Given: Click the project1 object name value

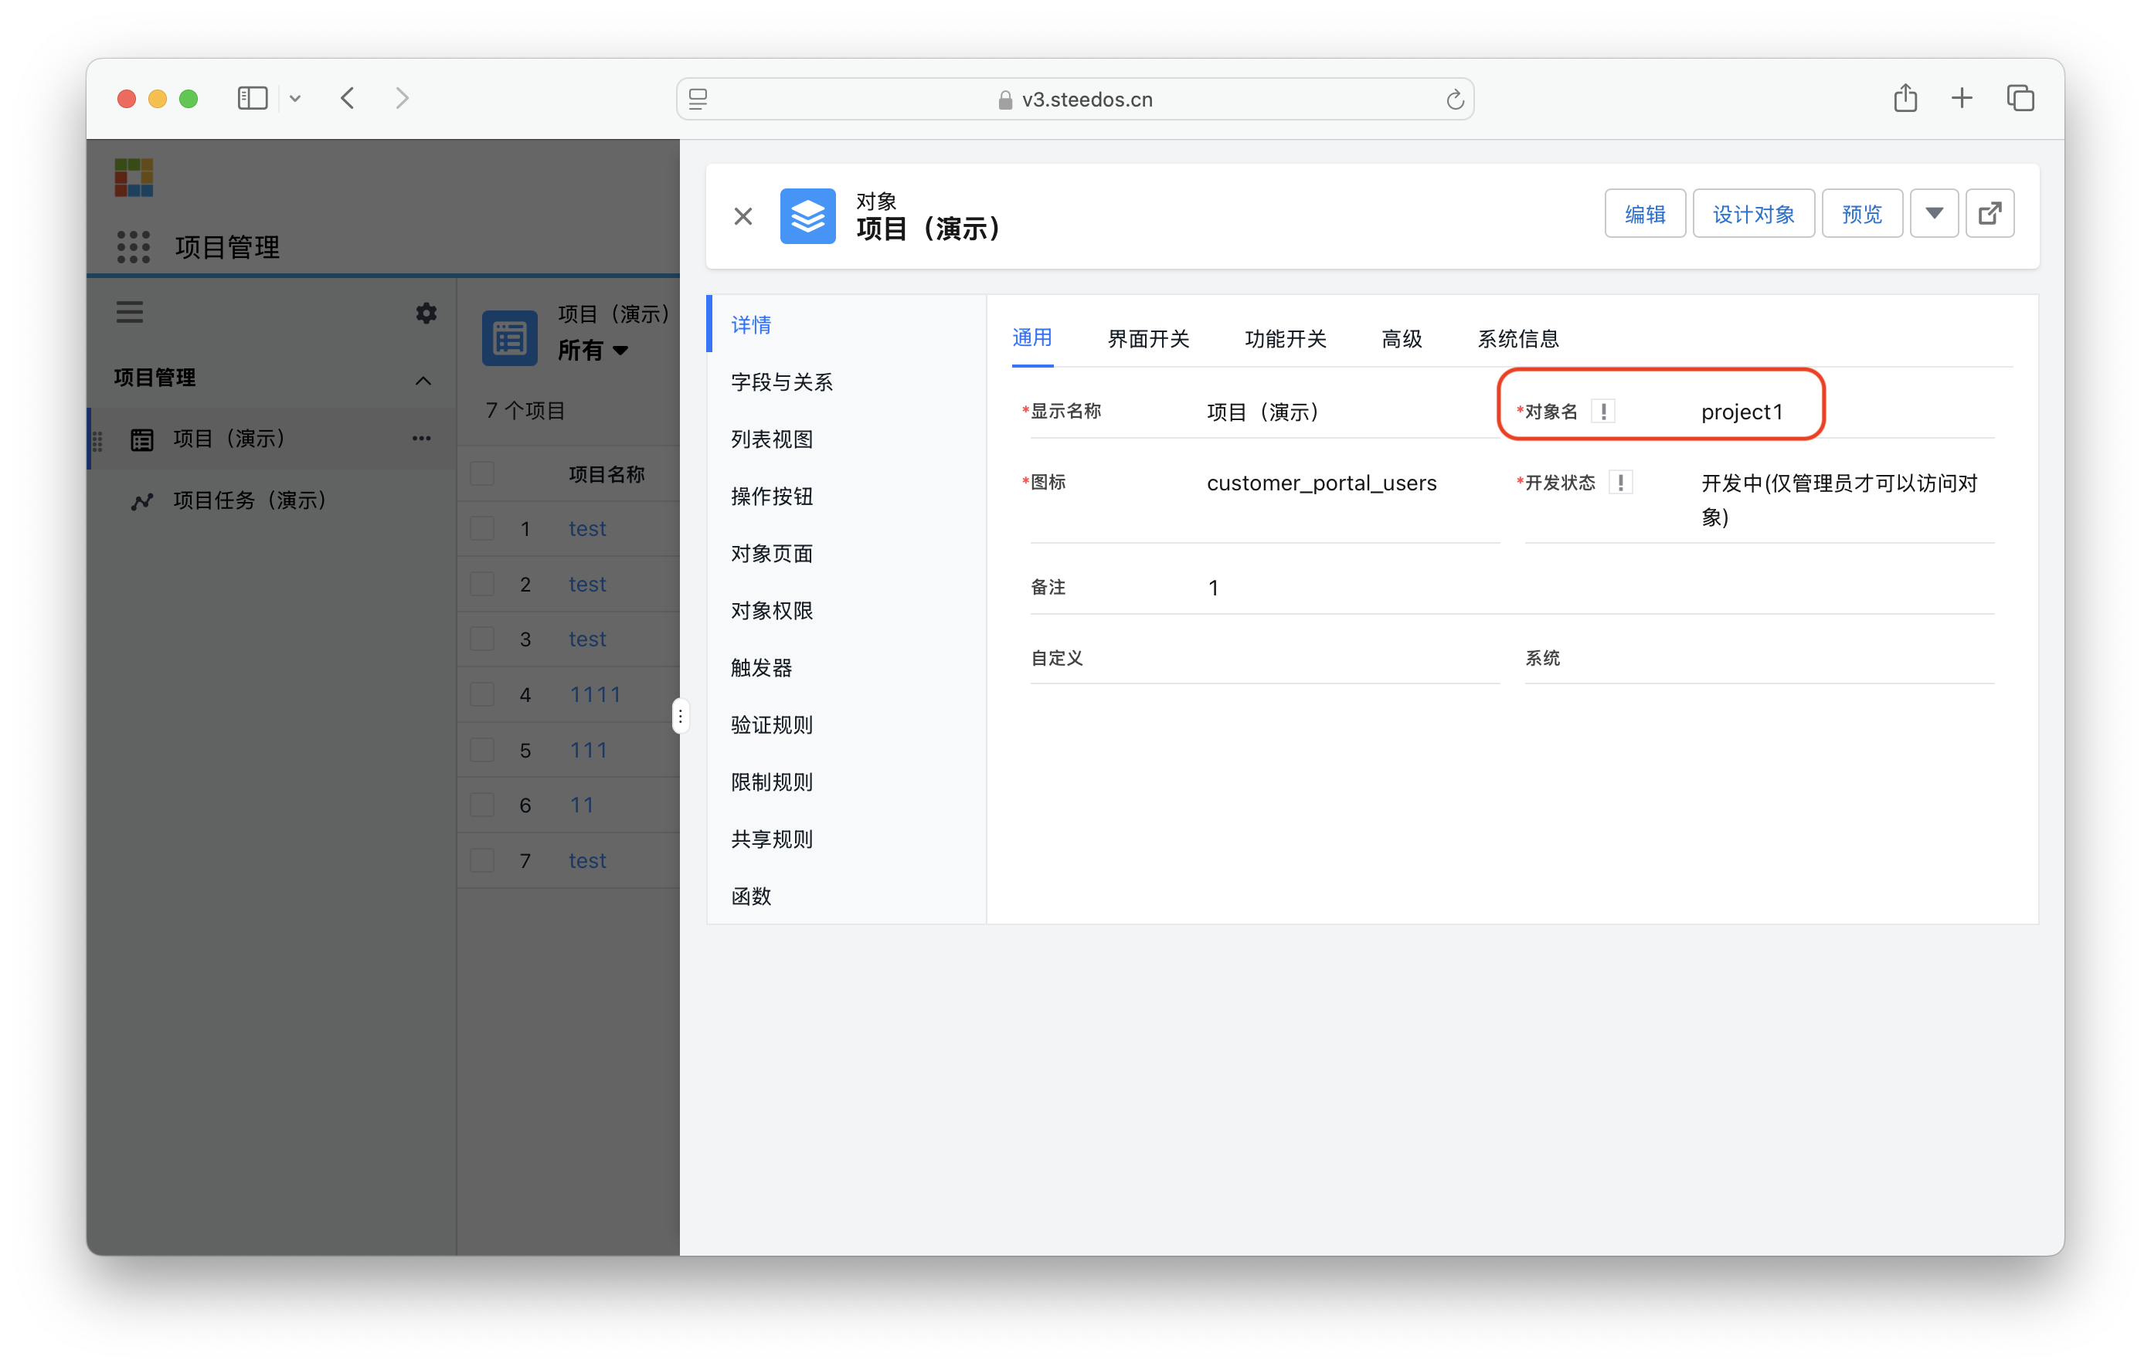Looking at the screenshot, I should tap(1741, 412).
